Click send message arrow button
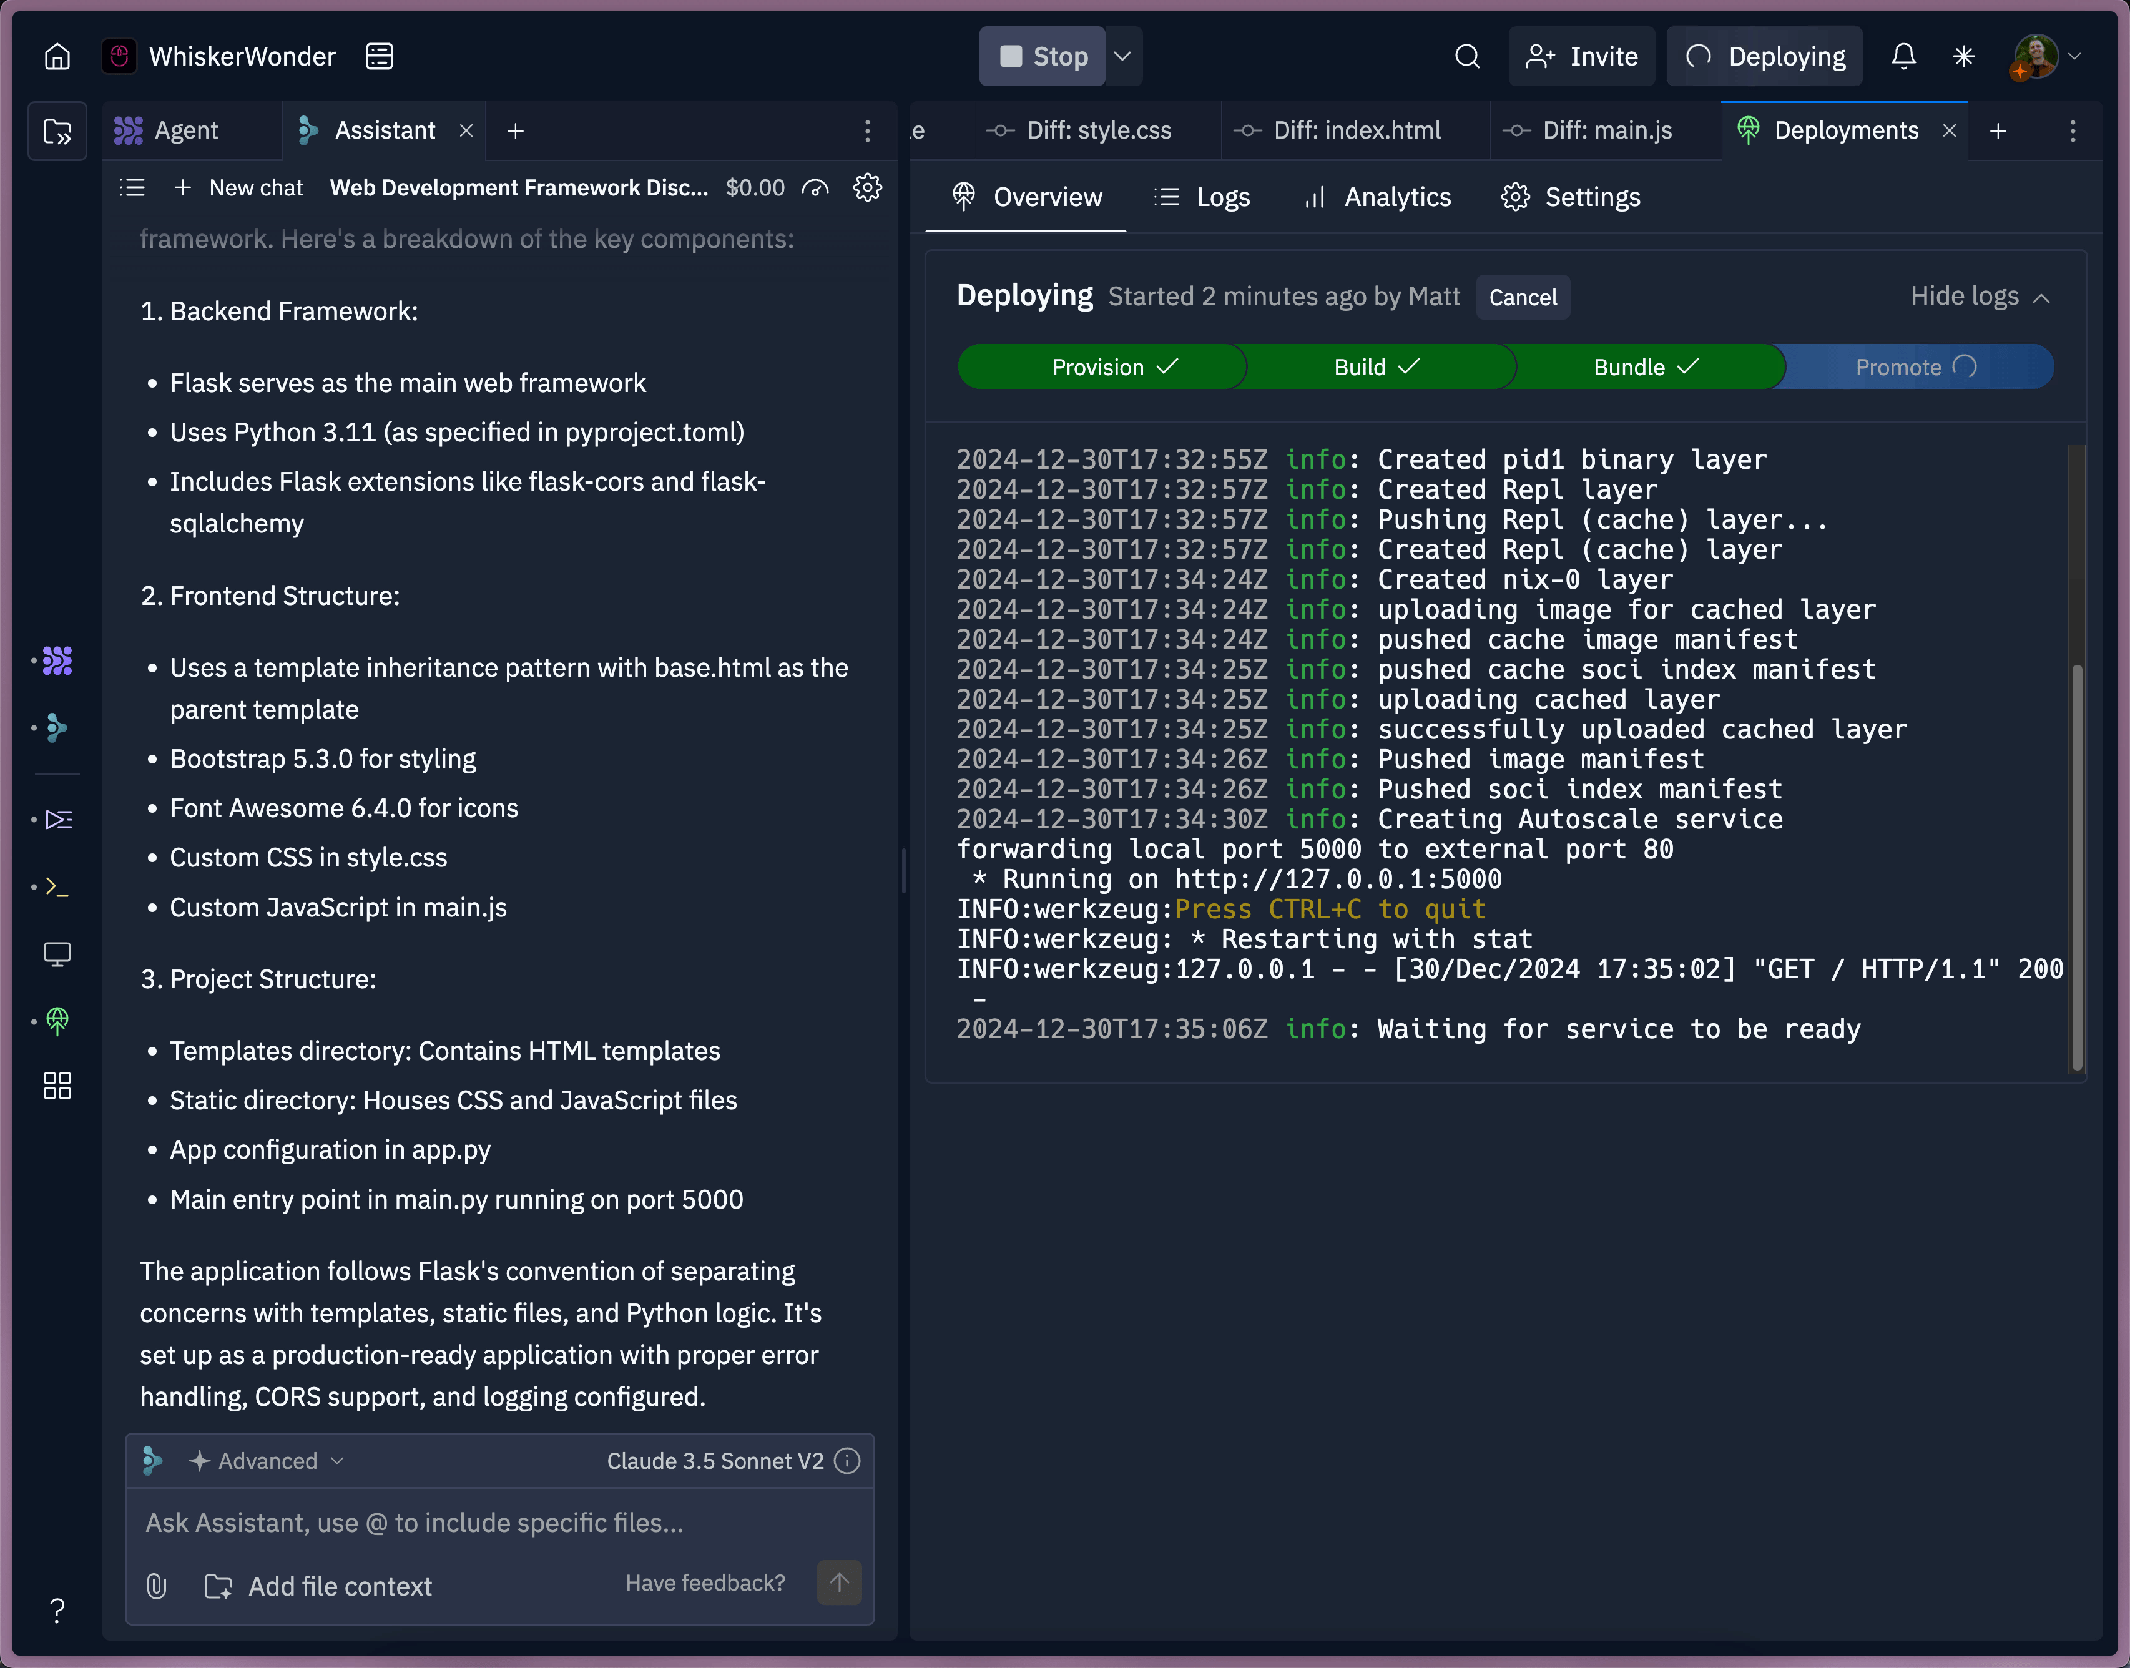The image size is (2130, 1668). pyautogui.click(x=839, y=1582)
